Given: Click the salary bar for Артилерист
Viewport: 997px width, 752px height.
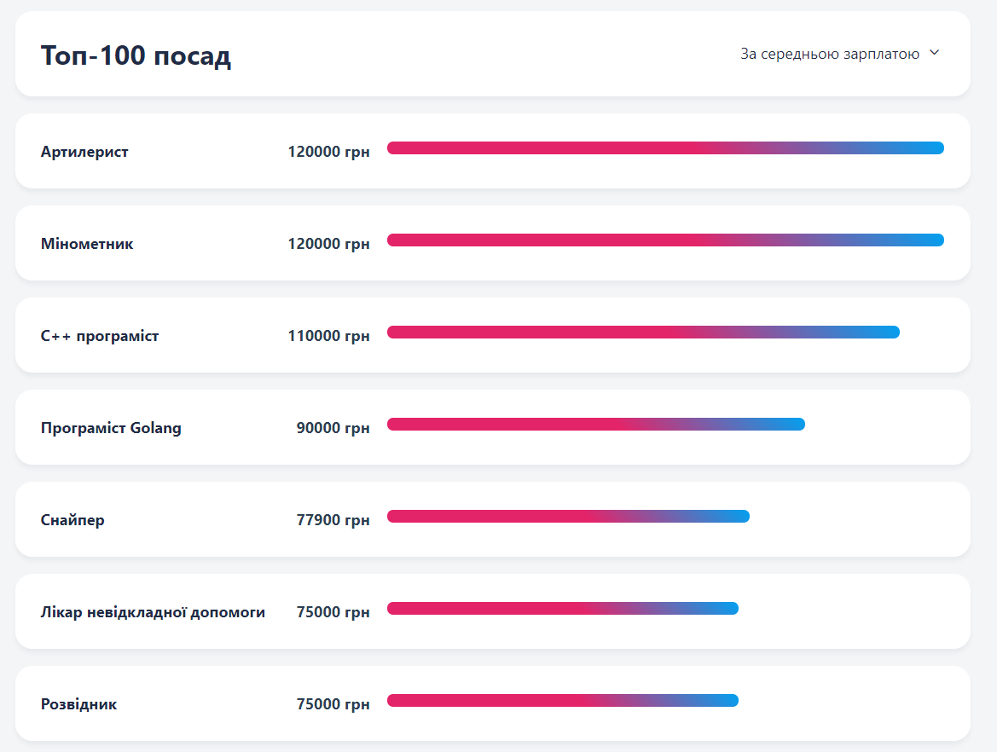Looking at the screenshot, I should [665, 148].
